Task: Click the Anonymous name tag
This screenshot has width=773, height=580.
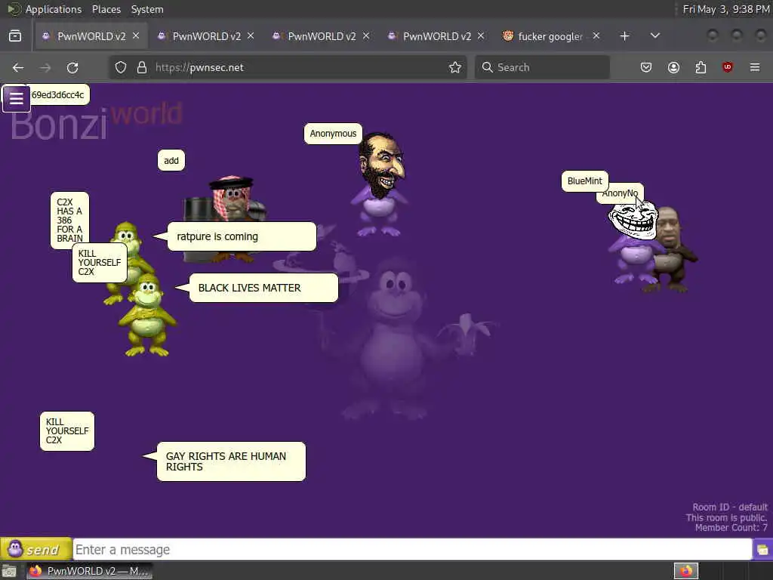Action: tap(333, 134)
